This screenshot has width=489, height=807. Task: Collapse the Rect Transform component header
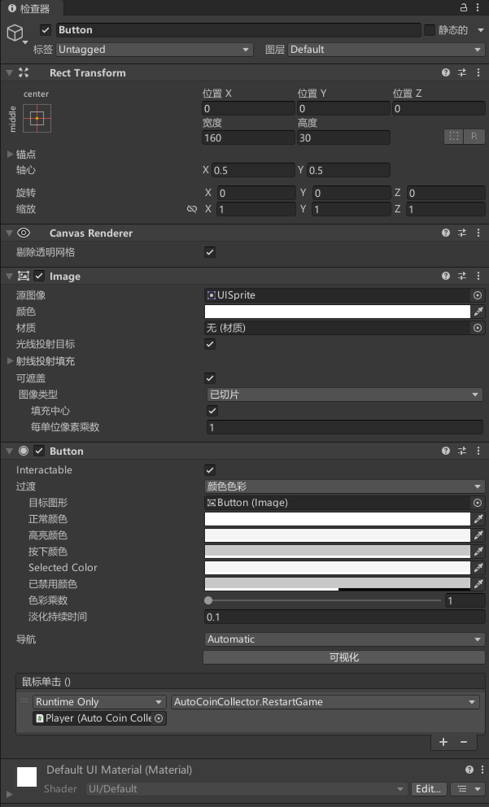9,72
